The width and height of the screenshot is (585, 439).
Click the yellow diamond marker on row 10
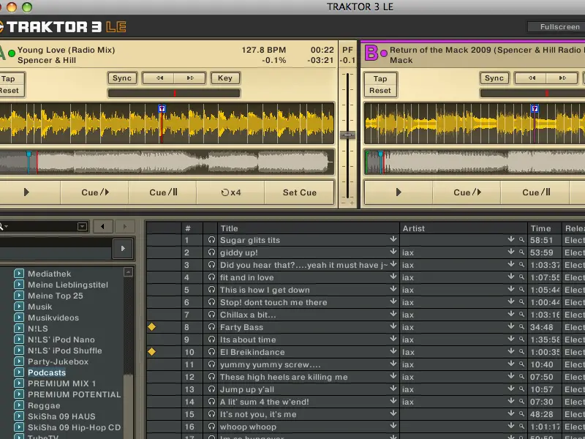152,352
